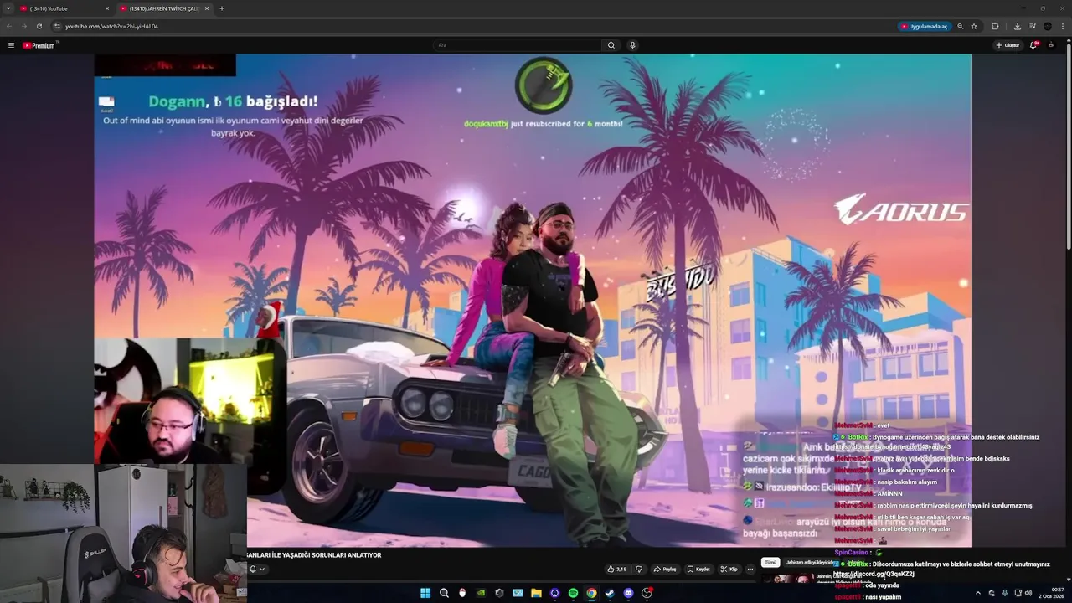Click 'Uygulamada aç' button in address bar
Image resolution: width=1072 pixels, height=603 pixels.
click(924, 26)
